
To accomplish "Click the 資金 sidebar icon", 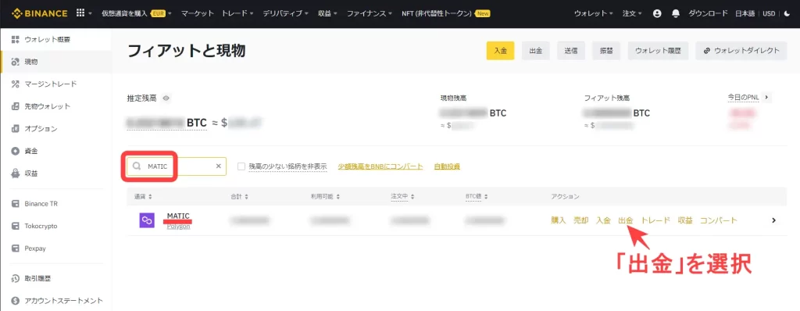I will [15, 151].
